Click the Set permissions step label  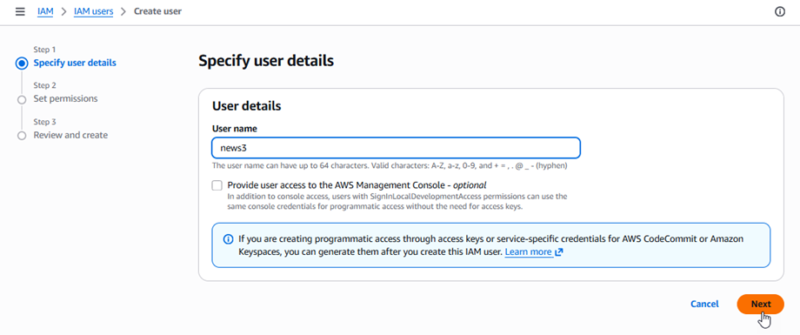point(65,98)
